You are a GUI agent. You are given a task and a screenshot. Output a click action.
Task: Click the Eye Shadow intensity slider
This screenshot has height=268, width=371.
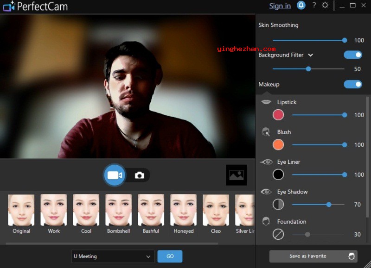coord(319,205)
